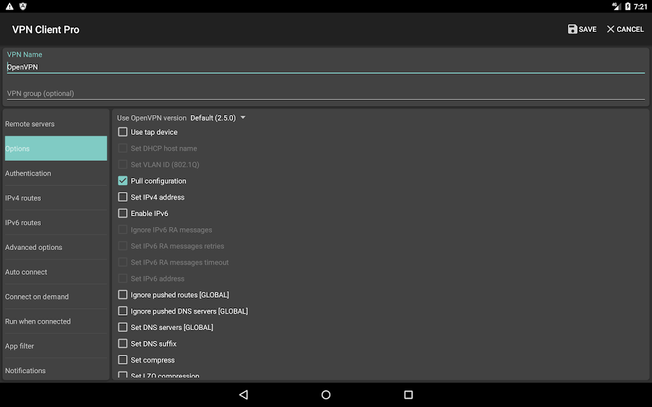Tap the Android home circle icon

point(326,395)
